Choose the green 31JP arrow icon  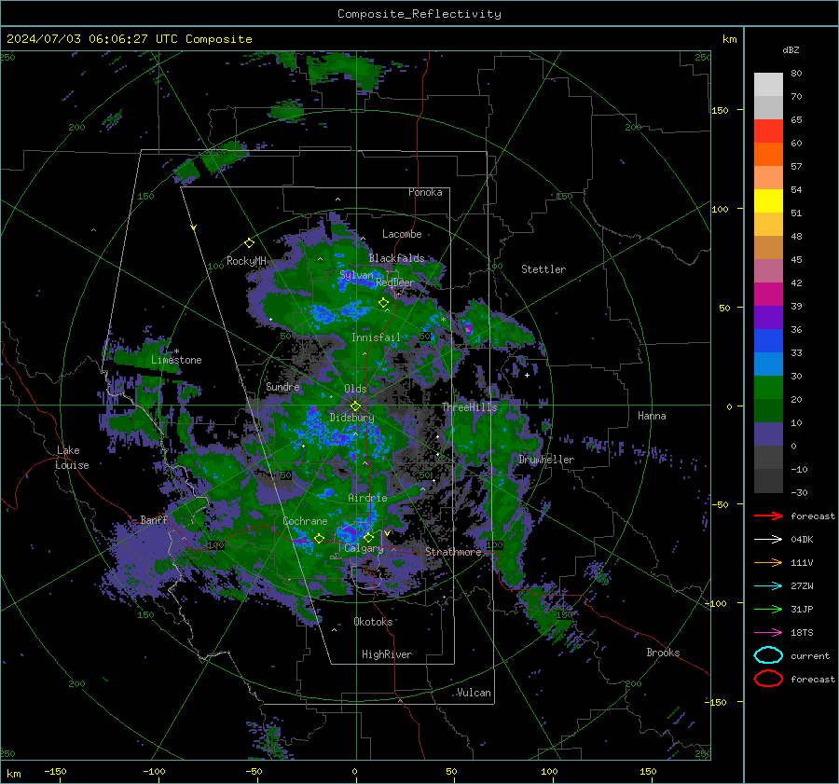pyautogui.click(x=768, y=609)
